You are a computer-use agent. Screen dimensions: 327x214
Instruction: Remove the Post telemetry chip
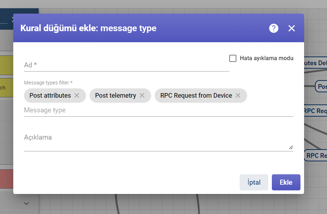[x=142, y=96]
